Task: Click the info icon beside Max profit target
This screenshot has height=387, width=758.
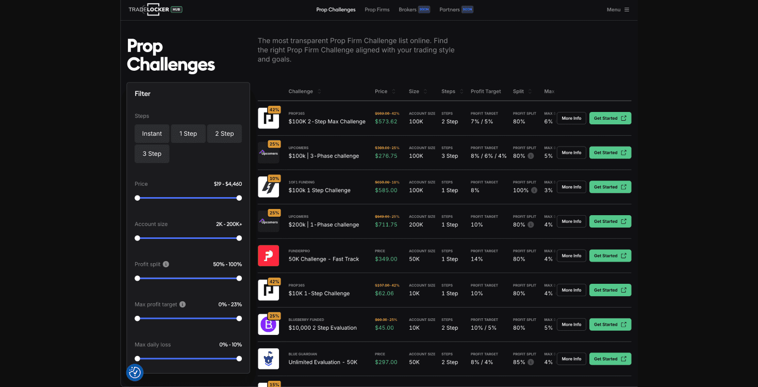Action: pyautogui.click(x=183, y=304)
